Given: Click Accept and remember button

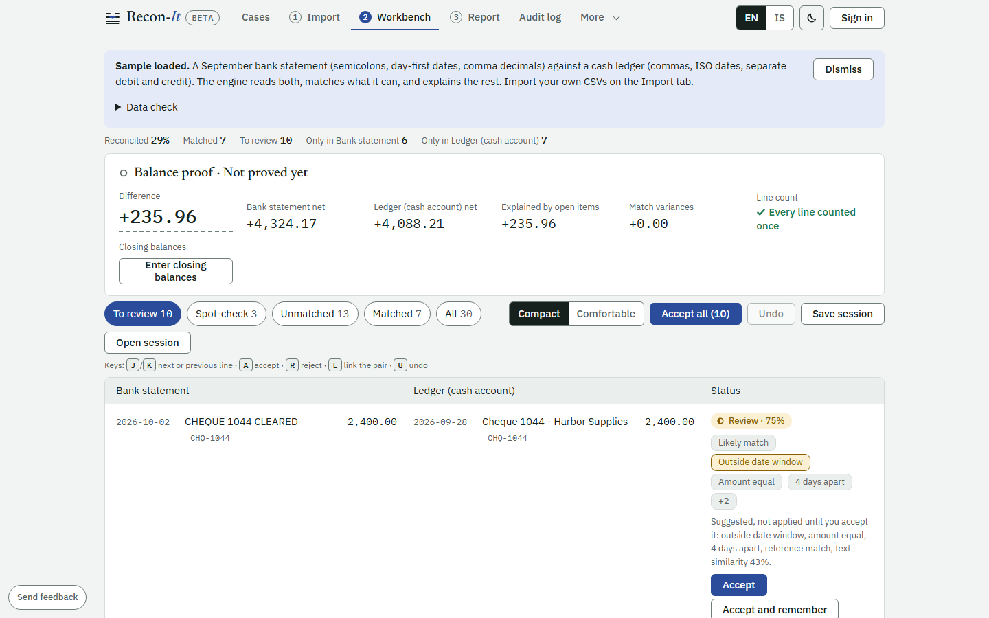Looking at the screenshot, I should click(775, 609).
